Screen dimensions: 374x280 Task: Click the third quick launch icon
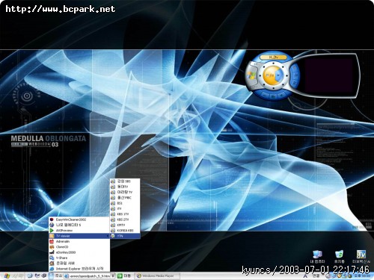pos(44,276)
